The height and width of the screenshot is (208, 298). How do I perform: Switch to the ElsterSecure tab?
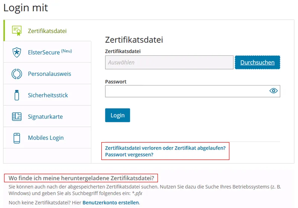(x=44, y=52)
